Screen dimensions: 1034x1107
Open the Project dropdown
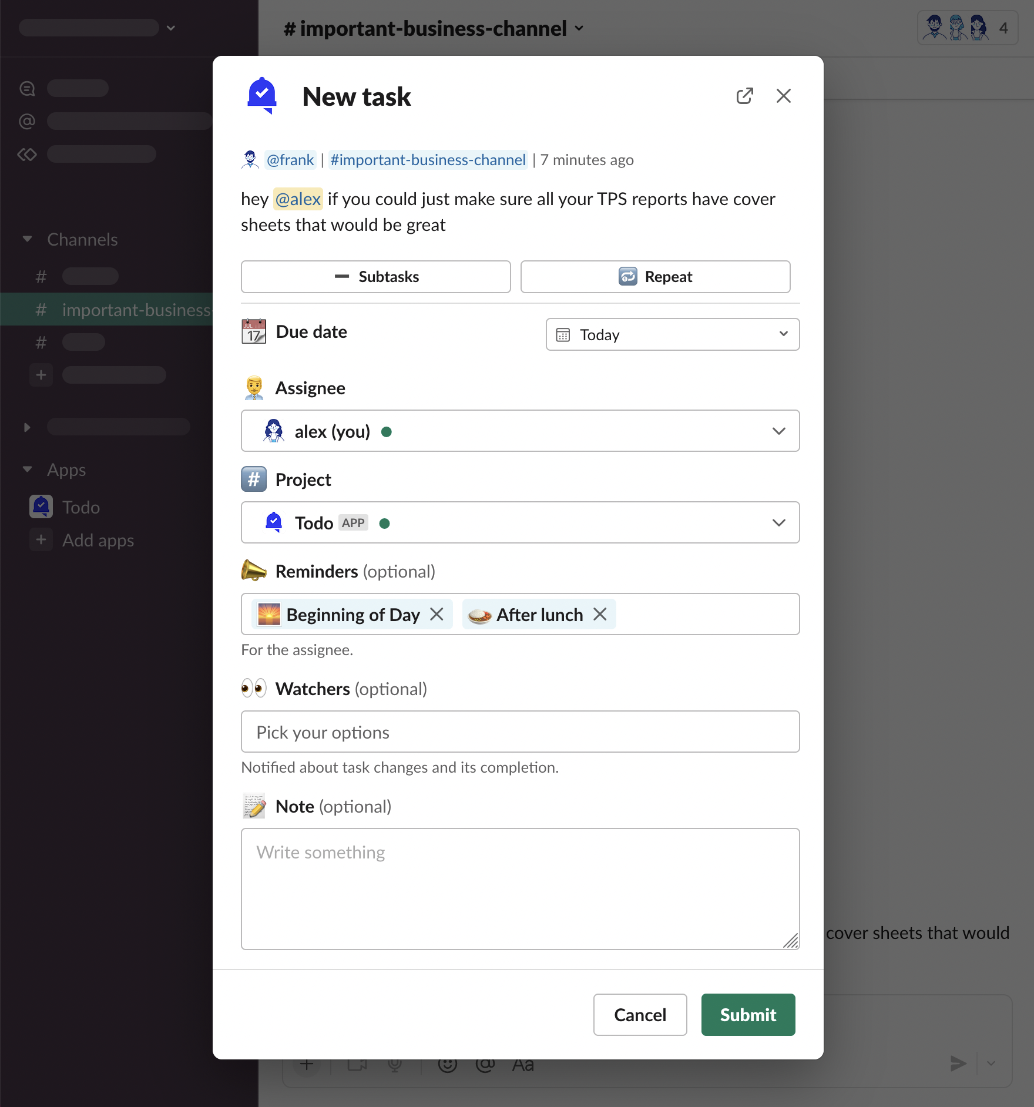click(520, 522)
